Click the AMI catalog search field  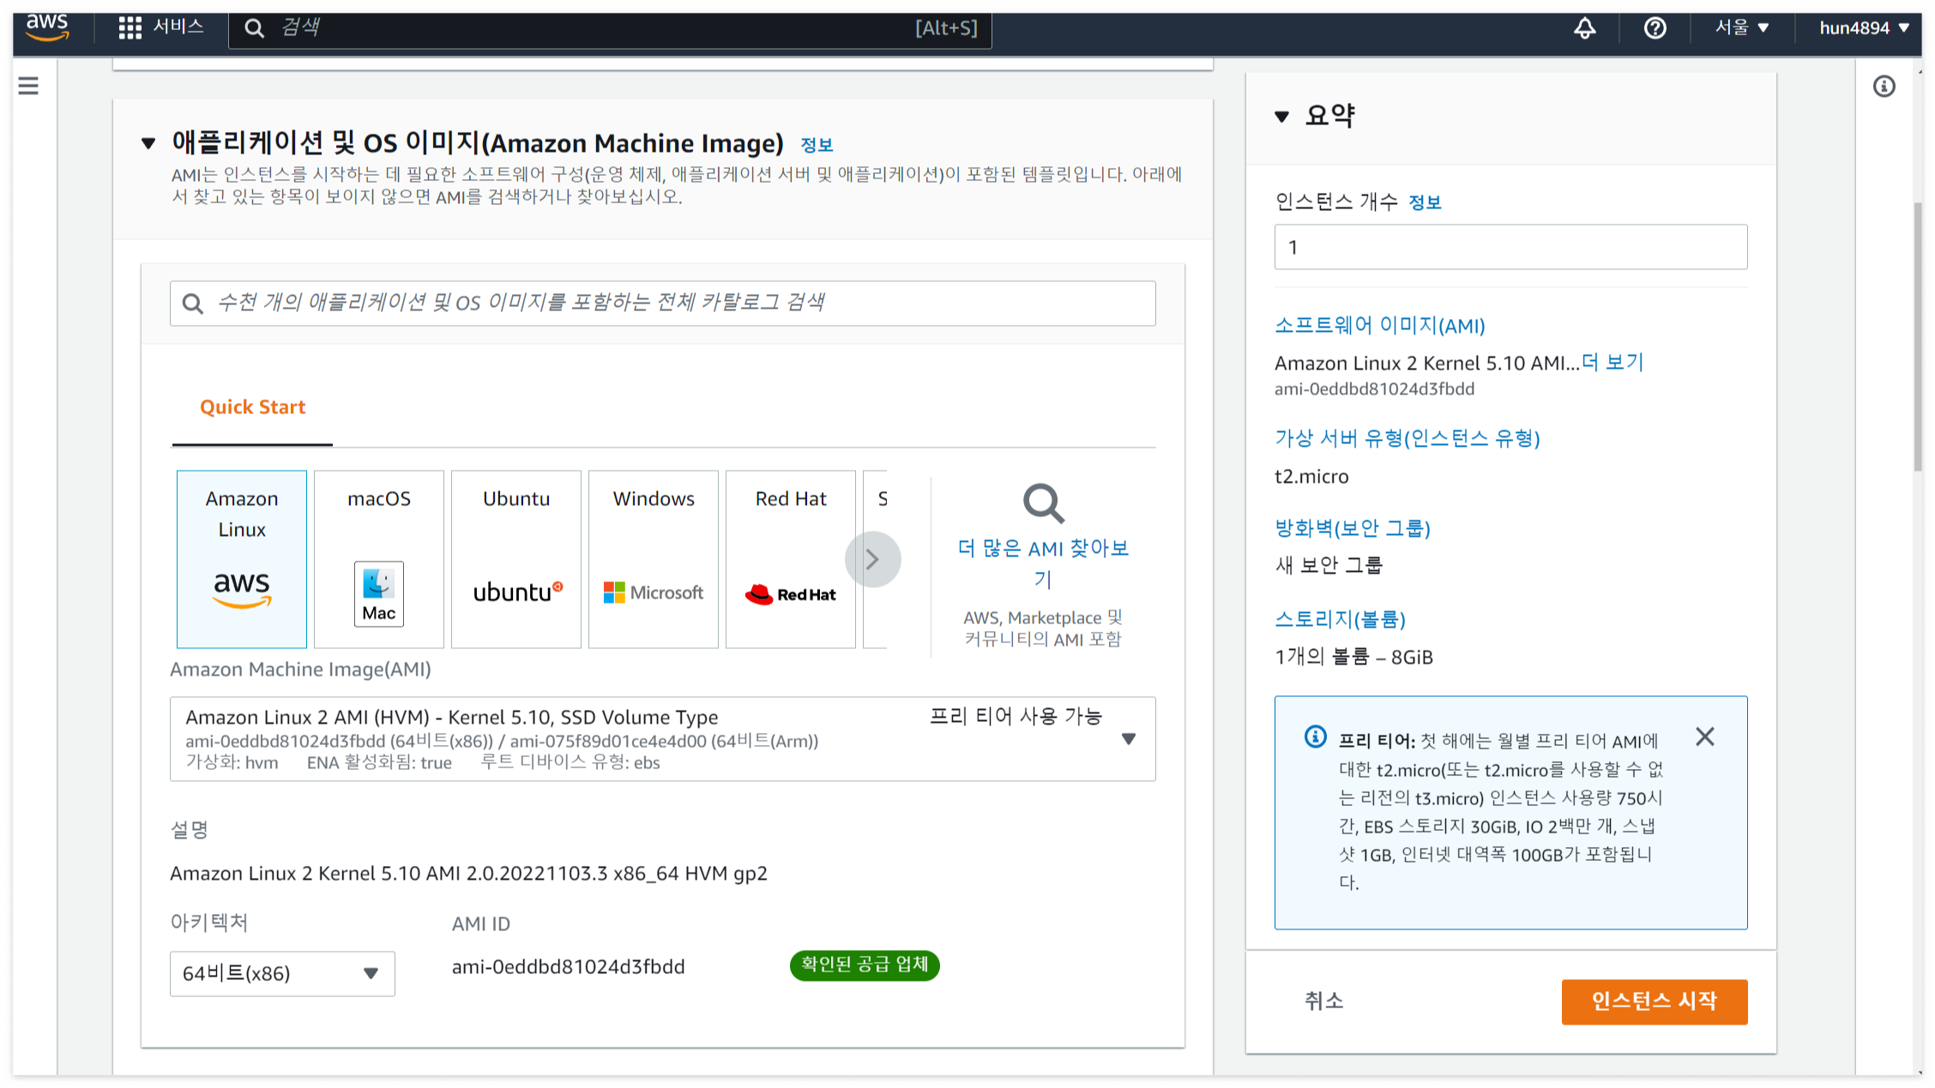point(662,303)
